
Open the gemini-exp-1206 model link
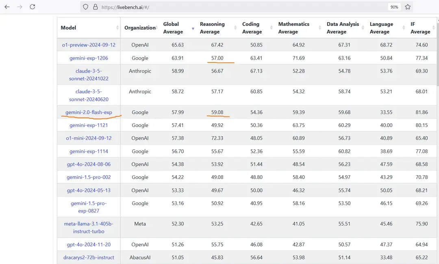89,58
